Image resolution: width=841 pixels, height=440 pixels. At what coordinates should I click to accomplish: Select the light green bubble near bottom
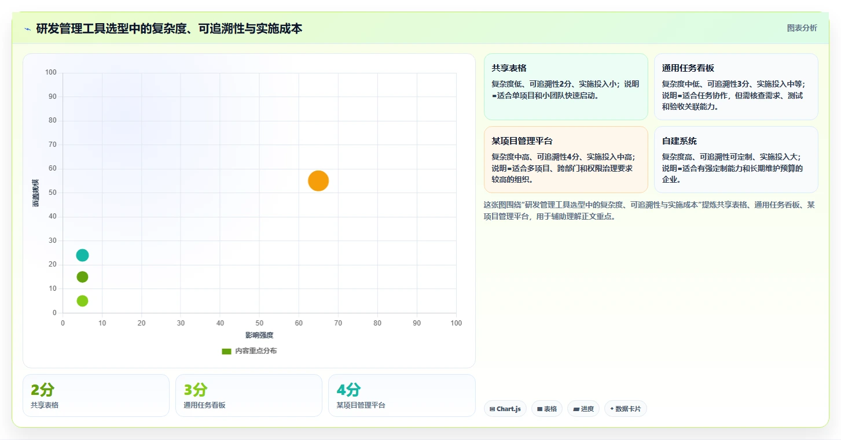82,301
